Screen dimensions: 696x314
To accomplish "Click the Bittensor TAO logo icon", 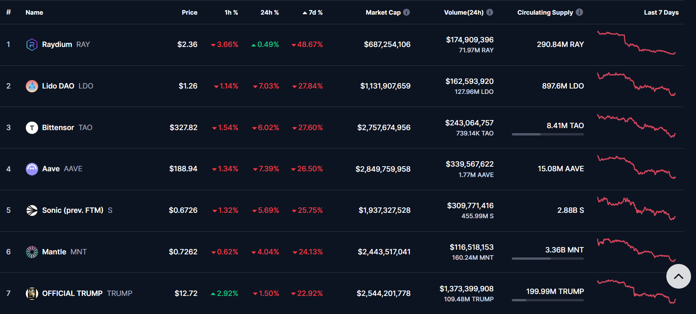I will click(32, 128).
